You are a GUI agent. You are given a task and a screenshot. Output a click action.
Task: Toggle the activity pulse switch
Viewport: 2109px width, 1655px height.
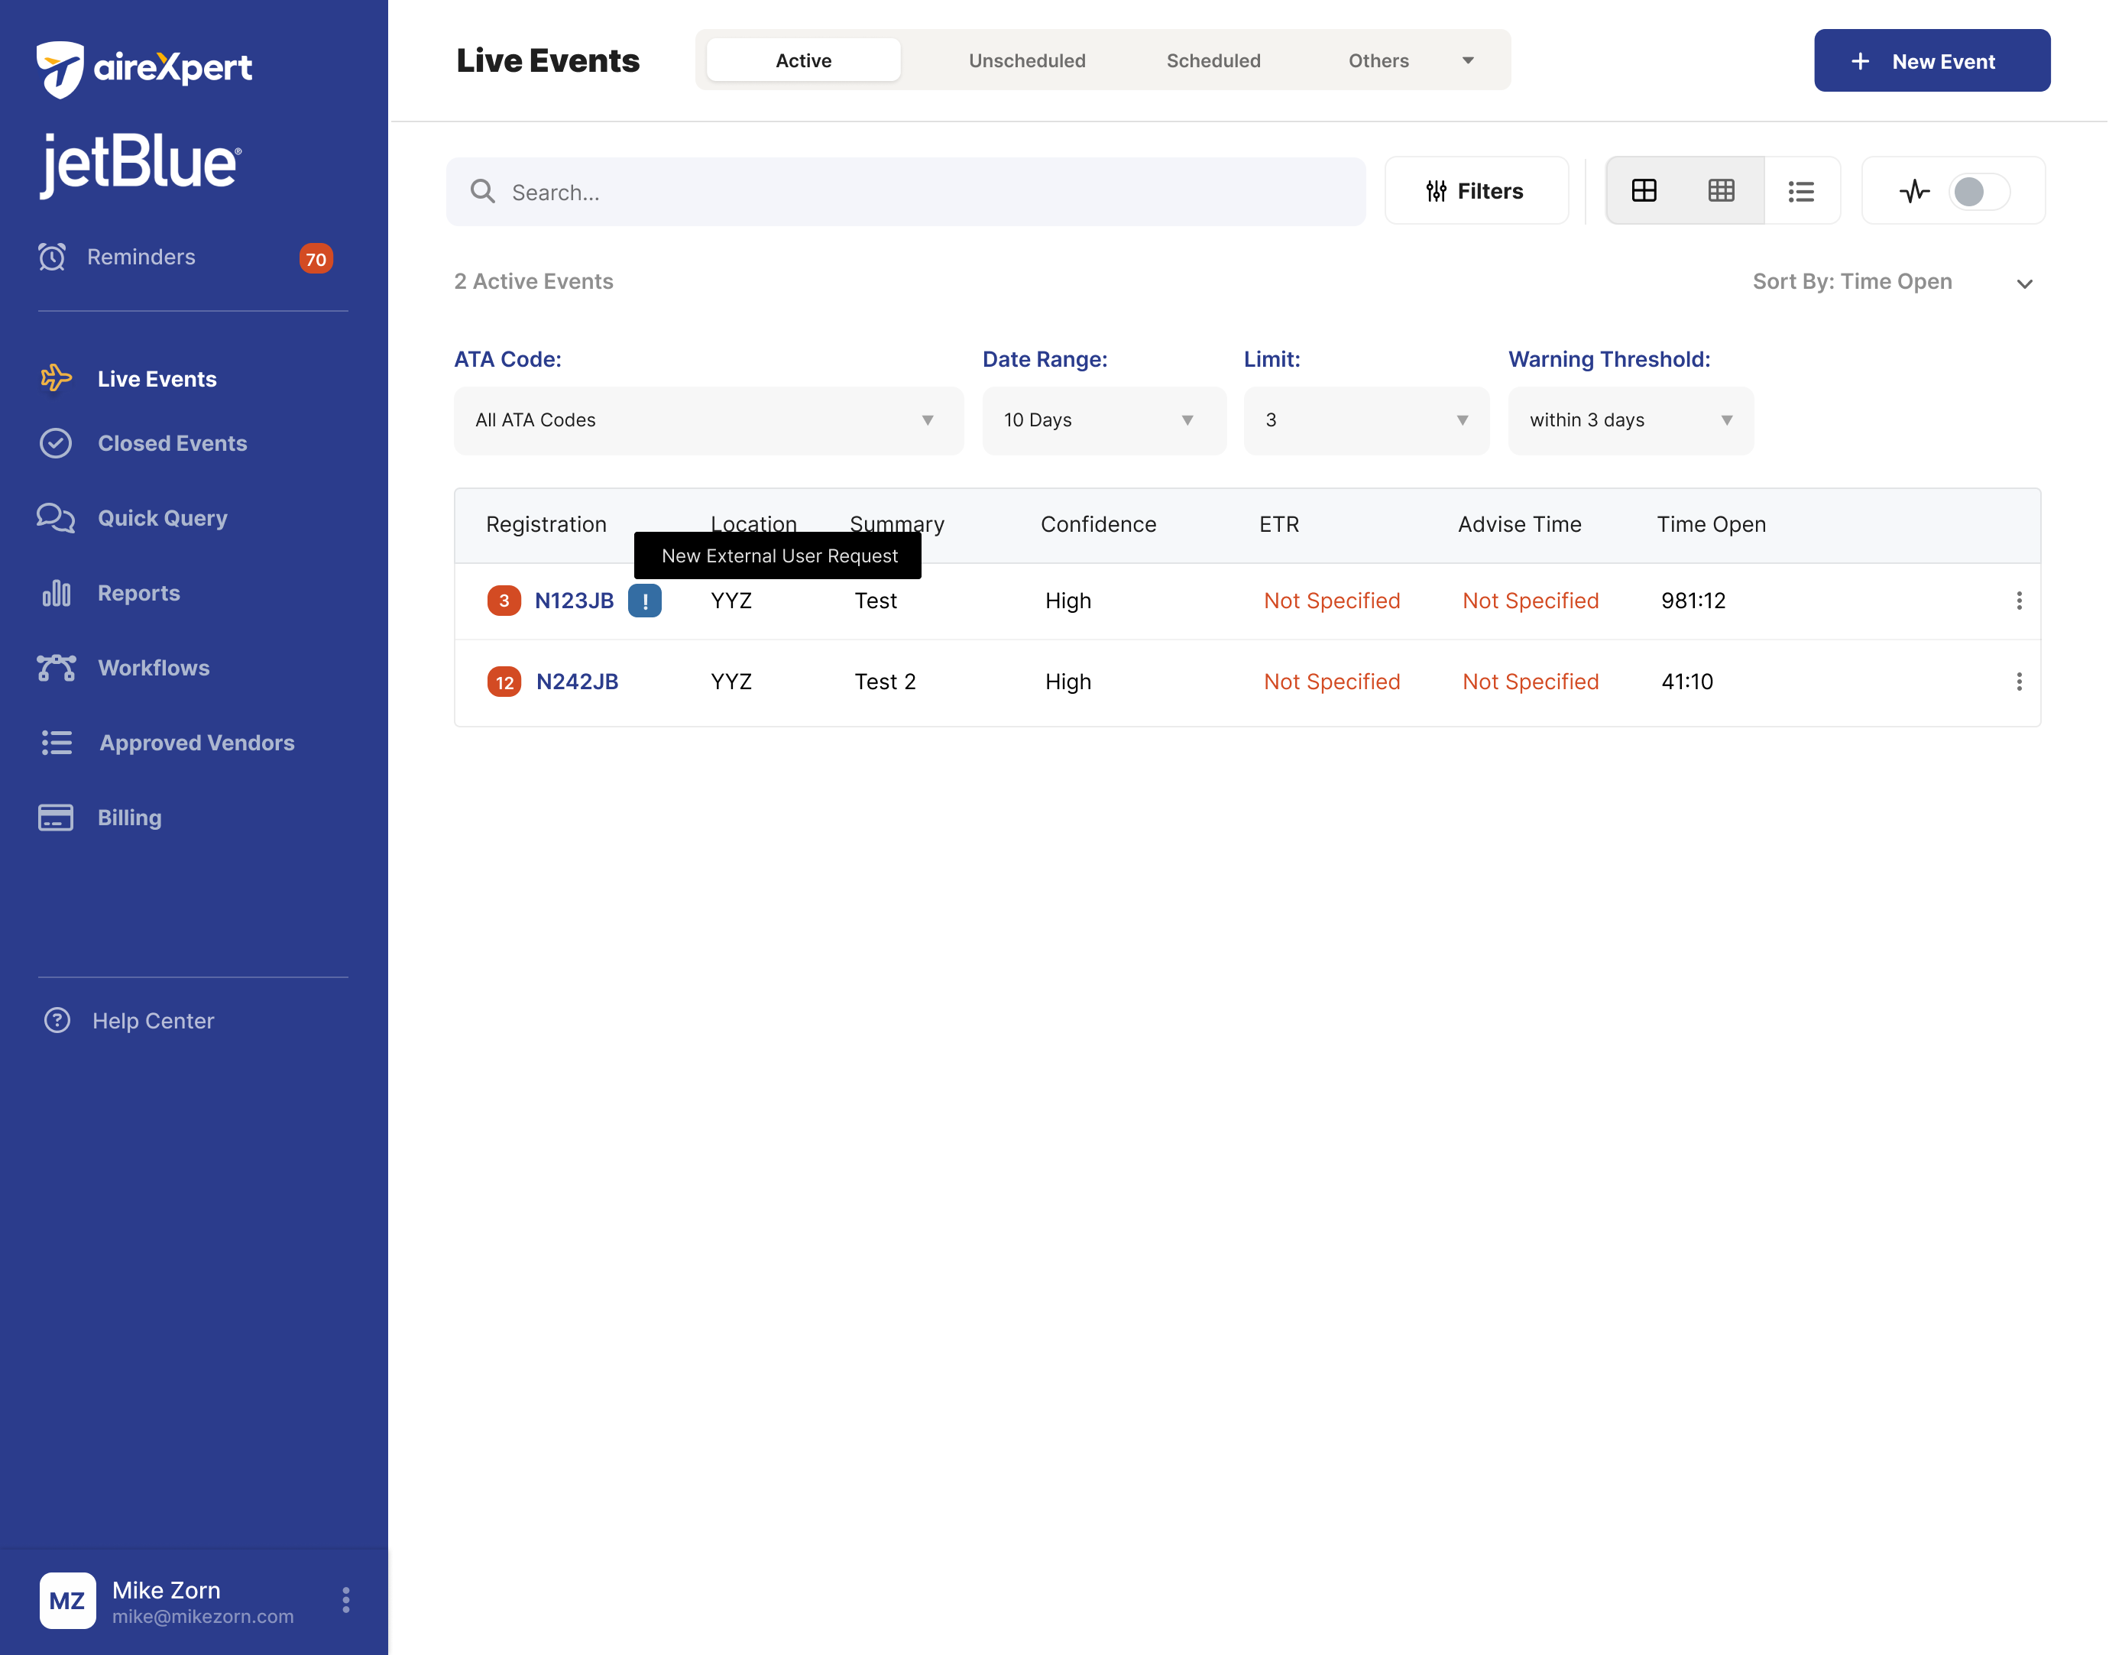1979,191
